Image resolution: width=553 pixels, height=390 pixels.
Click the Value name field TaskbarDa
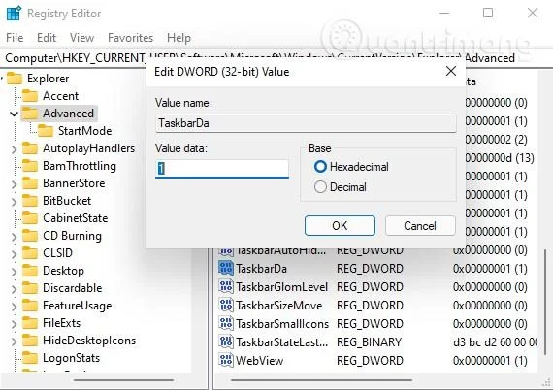306,123
